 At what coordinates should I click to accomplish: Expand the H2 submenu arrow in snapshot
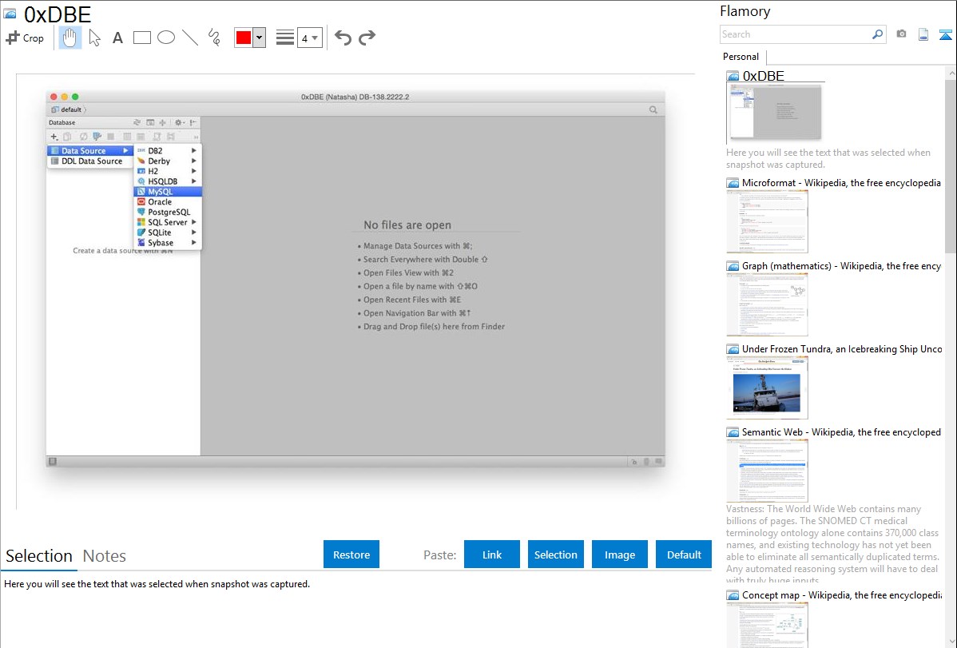[x=194, y=171]
